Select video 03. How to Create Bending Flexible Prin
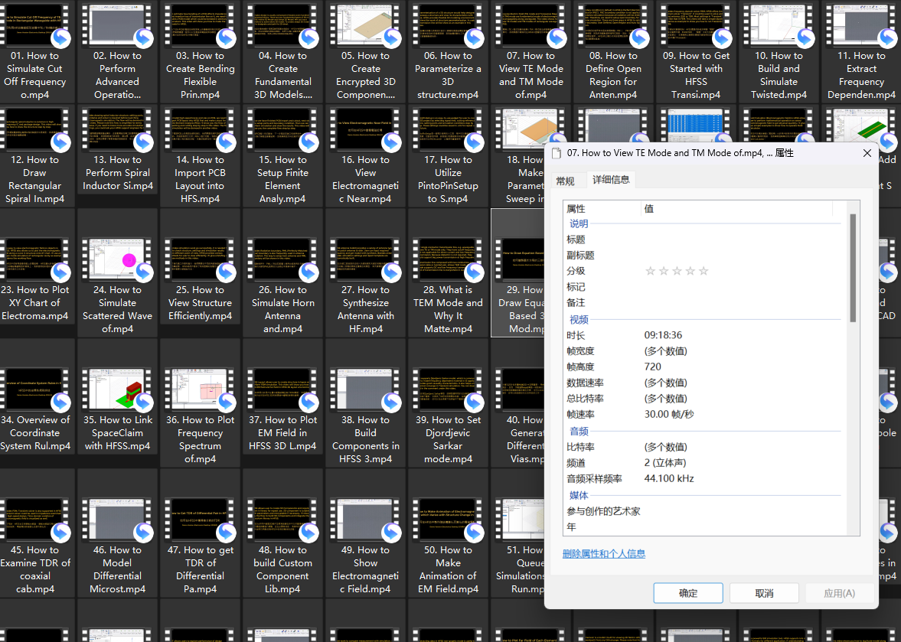Screen dimensions: 901x642 pyautogui.click(x=200, y=52)
